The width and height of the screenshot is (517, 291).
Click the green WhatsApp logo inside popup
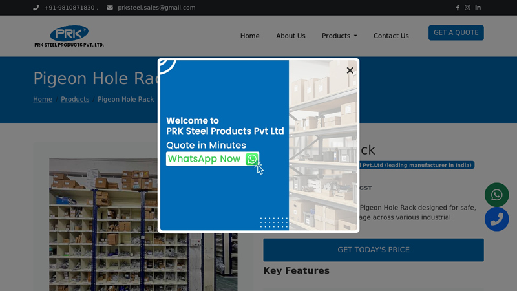252,159
